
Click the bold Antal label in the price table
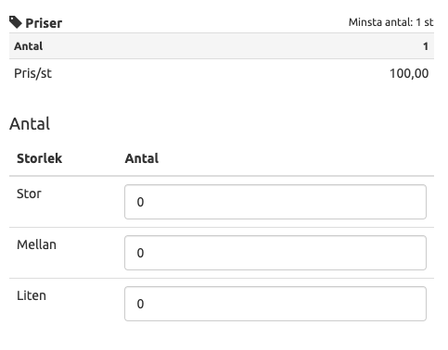point(29,46)
